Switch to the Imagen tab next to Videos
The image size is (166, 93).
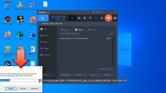(92, 30)
